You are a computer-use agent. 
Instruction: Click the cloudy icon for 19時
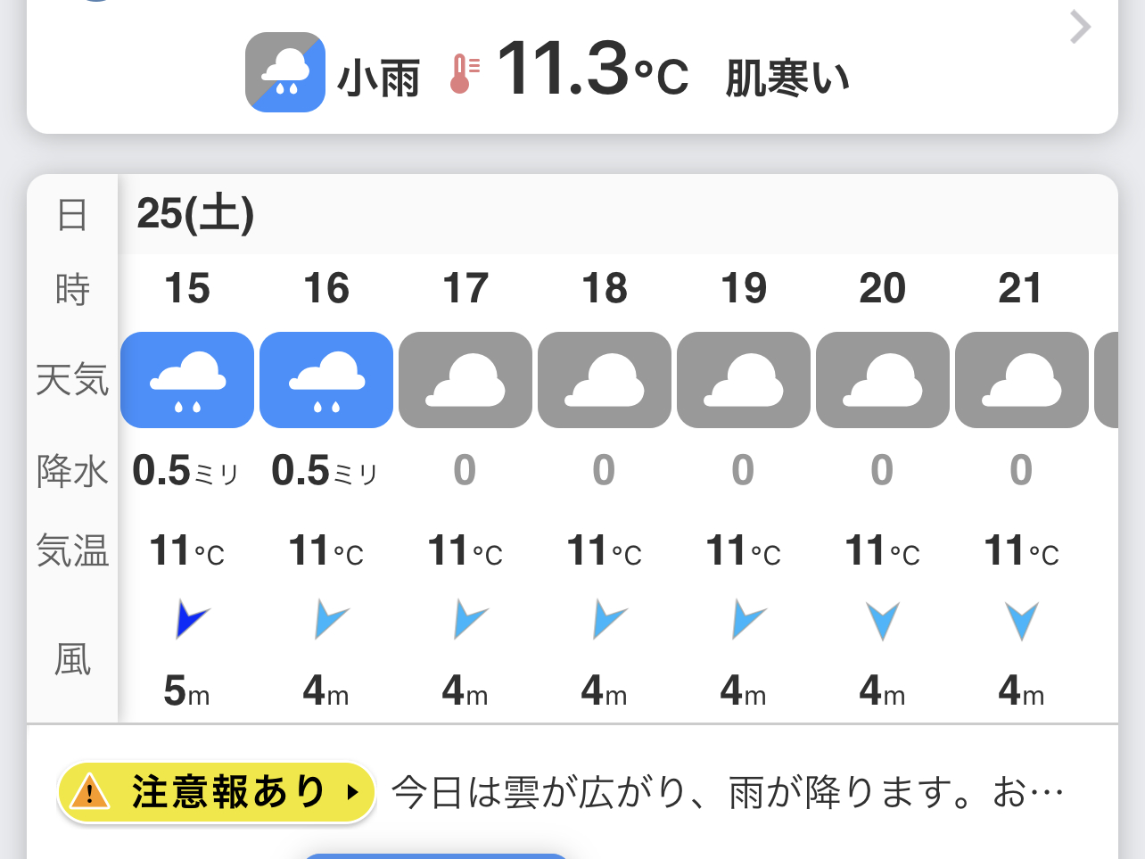coord(744,380)
